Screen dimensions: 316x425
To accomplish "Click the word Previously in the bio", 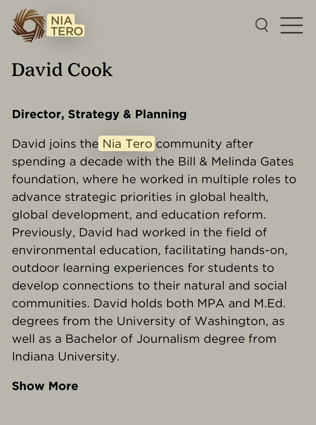I will (x=42, y=233).
